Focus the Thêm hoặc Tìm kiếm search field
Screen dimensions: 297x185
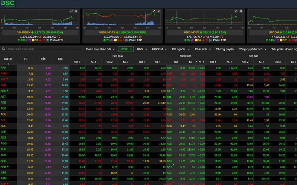[x=42, y=49]
